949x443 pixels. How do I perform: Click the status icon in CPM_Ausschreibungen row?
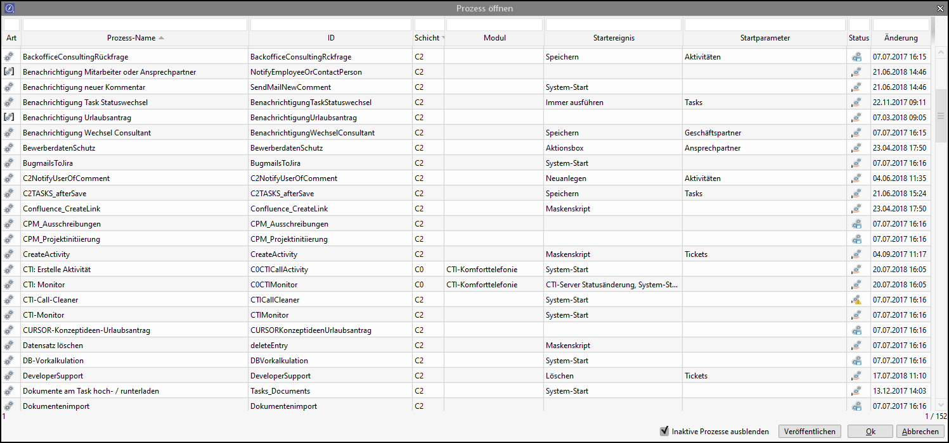pyautogui.click(x=856, y=224)
